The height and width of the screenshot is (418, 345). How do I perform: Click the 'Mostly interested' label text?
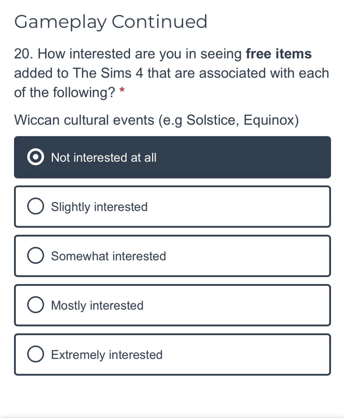pyautogui.click(x=97, y=306)
